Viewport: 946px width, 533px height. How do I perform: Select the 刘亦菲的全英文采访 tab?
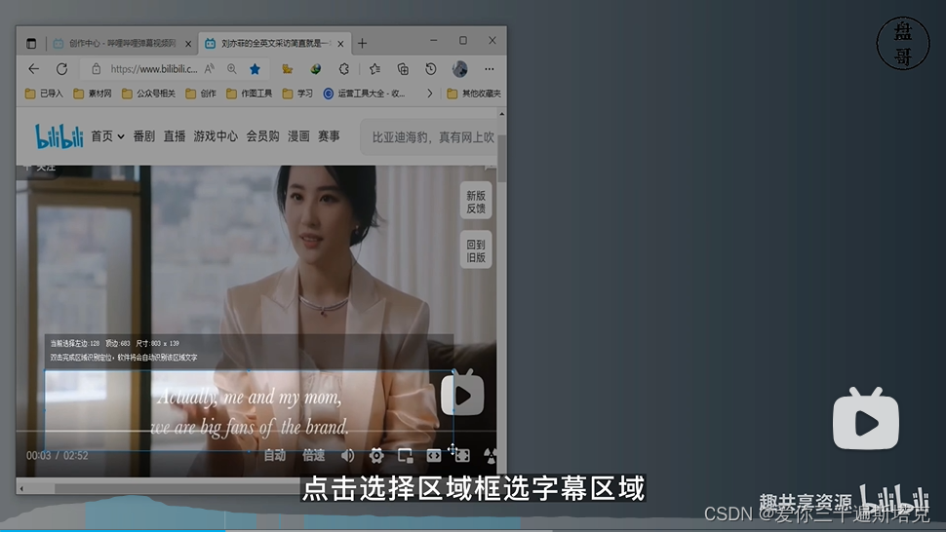click(x=276, y=44)
